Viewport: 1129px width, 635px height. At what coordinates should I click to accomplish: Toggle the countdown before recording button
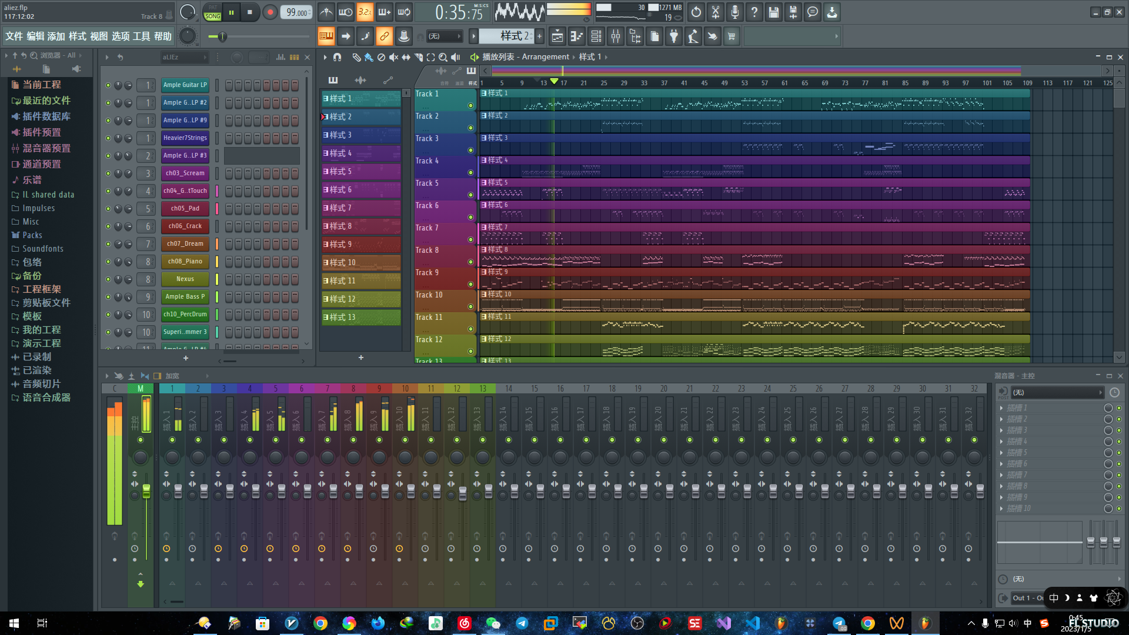[x=365, y=12]
